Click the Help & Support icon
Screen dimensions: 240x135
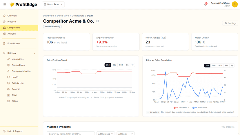(x=4, y=131)
